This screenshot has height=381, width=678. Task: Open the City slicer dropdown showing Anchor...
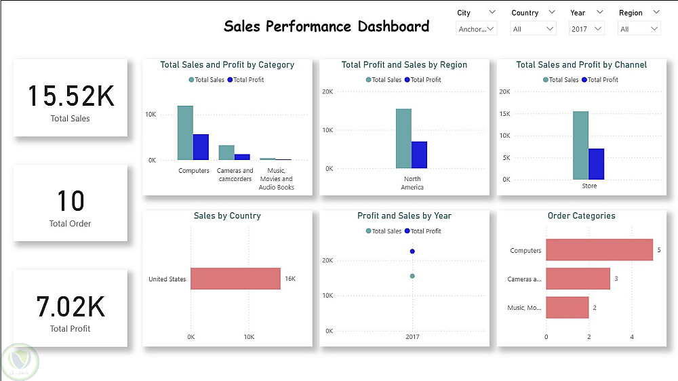477,28
